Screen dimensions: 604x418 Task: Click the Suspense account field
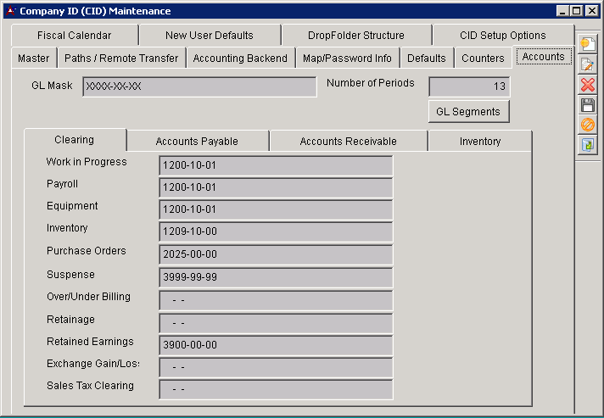[x=275, y=278]
